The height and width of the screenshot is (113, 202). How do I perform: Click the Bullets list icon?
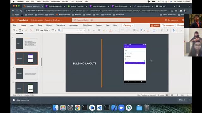tap(122, 30)
